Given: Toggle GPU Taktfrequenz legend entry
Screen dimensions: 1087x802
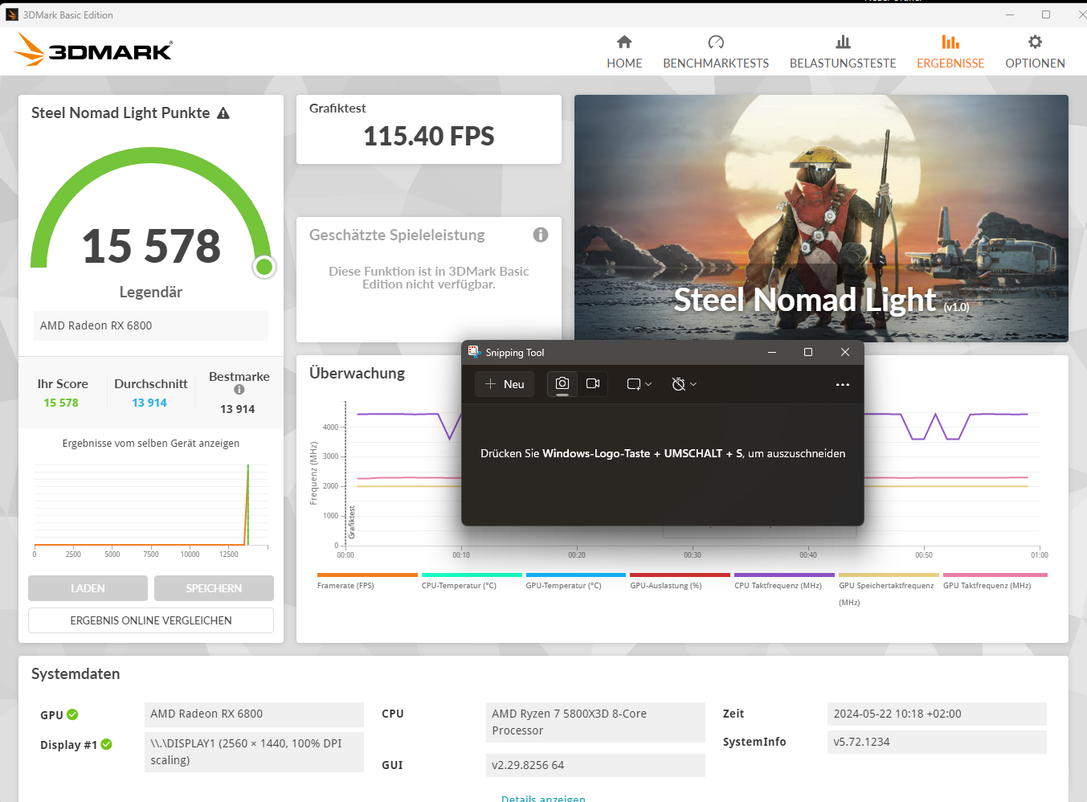Looking at the screenshot, I should click(995, 580).
